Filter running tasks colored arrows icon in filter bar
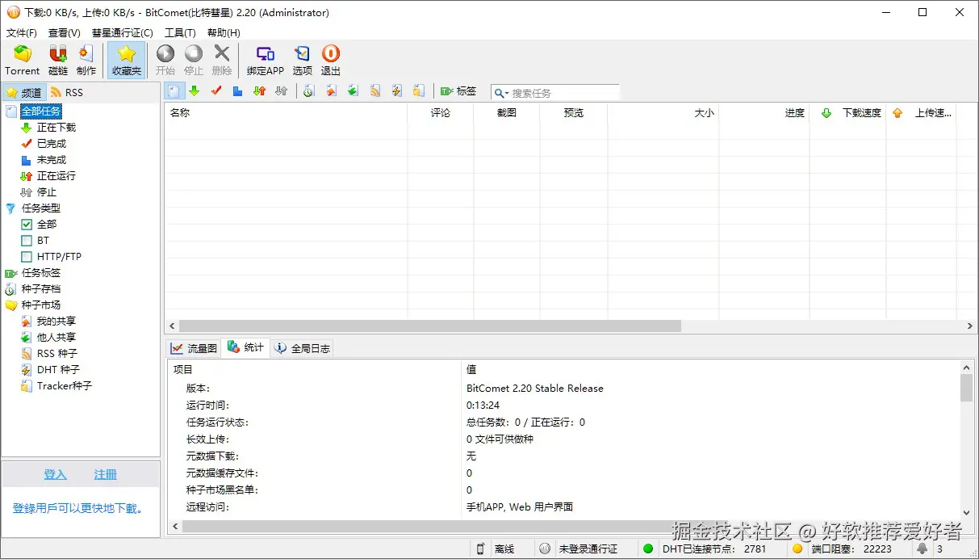Viewport: 979px width, 559px height. [259, 91]
